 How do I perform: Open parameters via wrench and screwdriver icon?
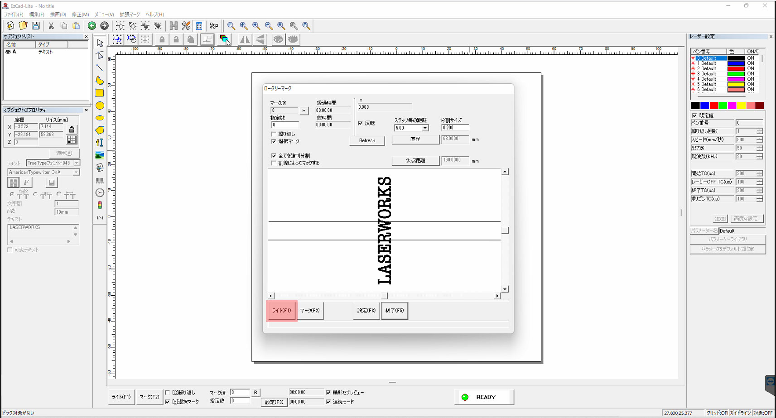click(186, 26)
